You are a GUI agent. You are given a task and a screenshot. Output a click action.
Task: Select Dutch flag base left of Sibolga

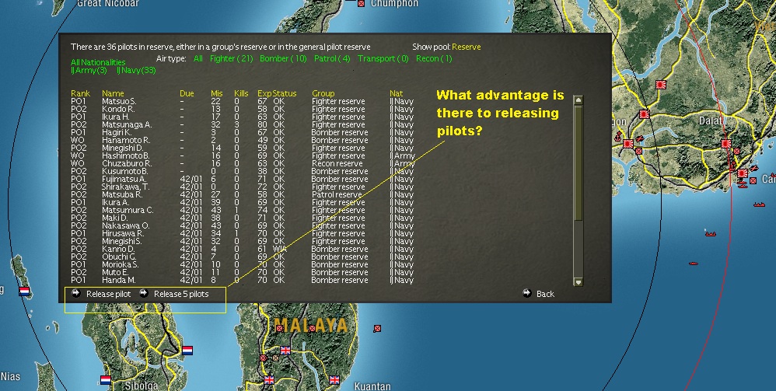pyautogui.click(x=106, y=380)
